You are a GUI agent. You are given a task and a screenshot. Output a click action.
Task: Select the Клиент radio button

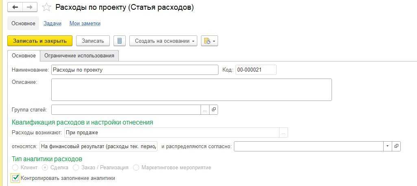click(x=15, y=167)
